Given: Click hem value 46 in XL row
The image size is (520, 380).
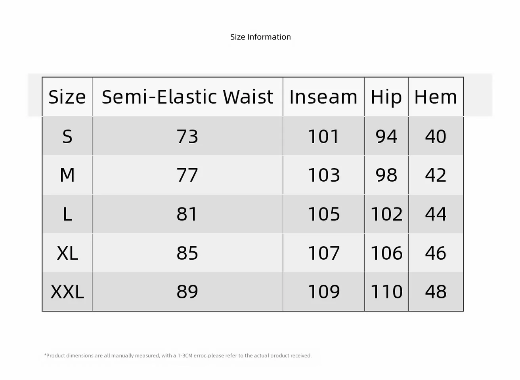Looking at the screenshot, I should click(436, 253).
